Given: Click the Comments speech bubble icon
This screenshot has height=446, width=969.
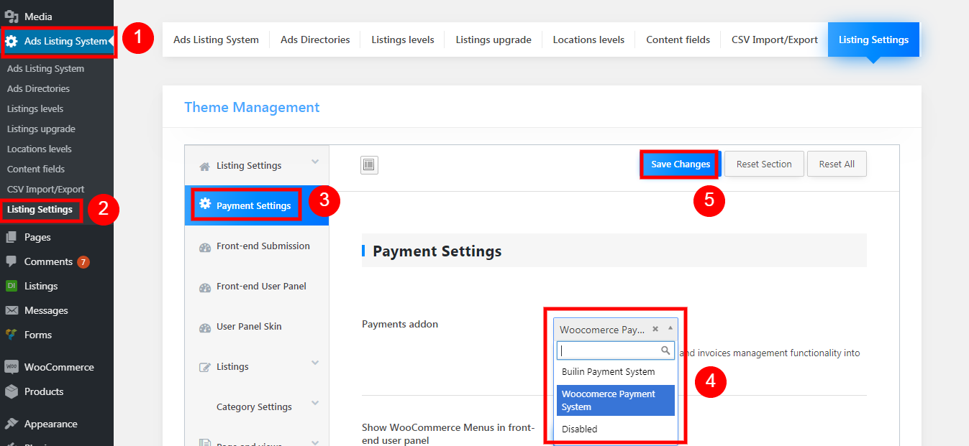Looking at the screenshot, I should (x=12, y=261).
